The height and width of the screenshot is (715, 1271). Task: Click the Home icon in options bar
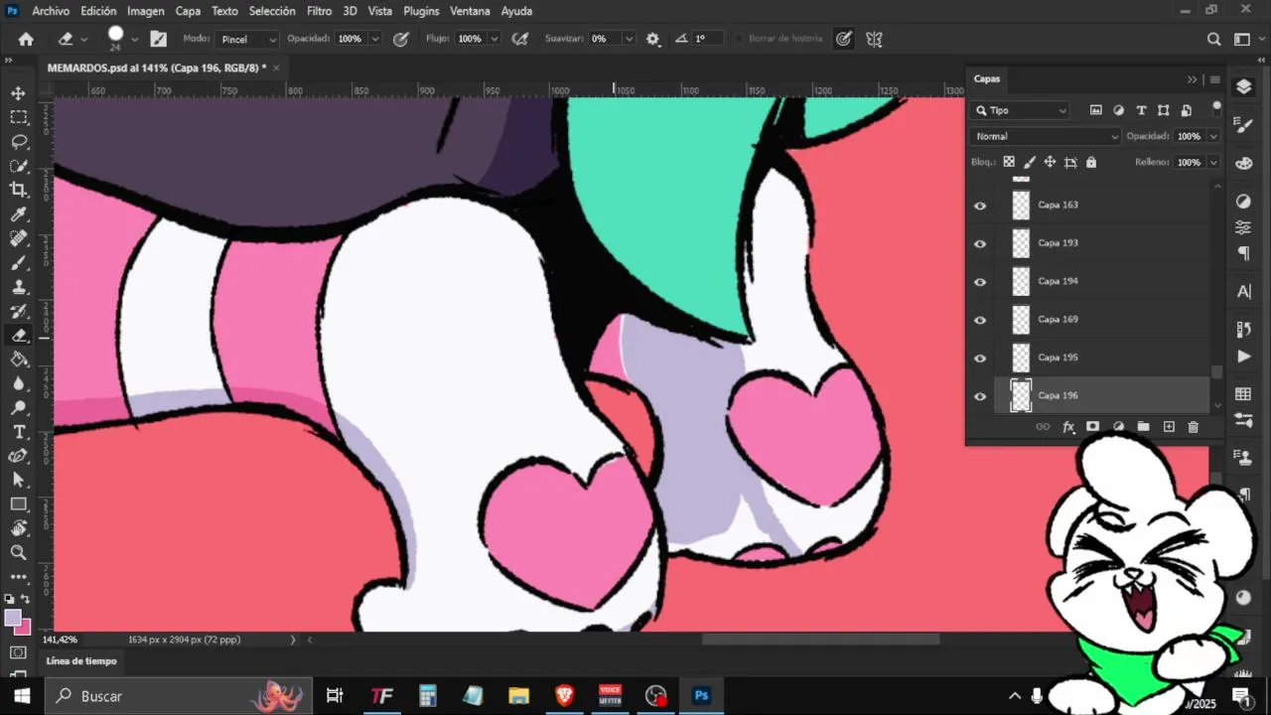click(26, 39)
